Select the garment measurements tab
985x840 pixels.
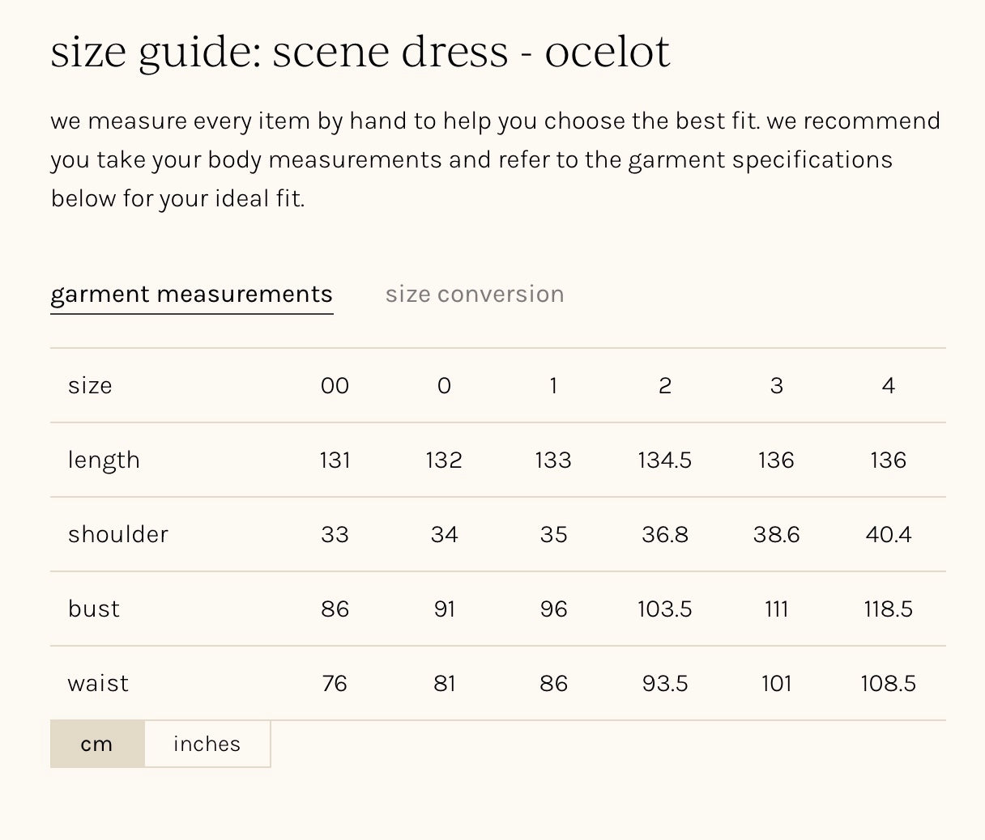pyautogui.click(x=191, y=294)
